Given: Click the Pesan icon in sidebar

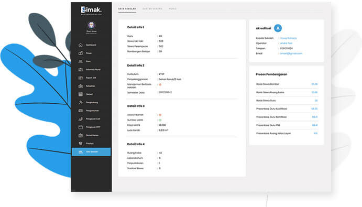Looking at the screenshot, I should (x=80, y=53).
